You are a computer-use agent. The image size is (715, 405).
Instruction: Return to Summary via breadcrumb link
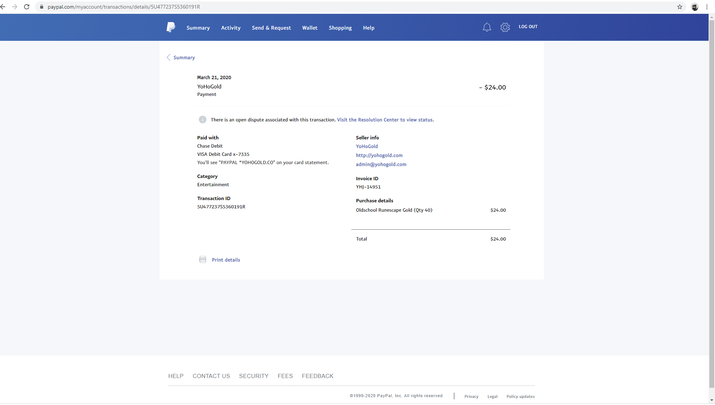(x=184, y=57)
